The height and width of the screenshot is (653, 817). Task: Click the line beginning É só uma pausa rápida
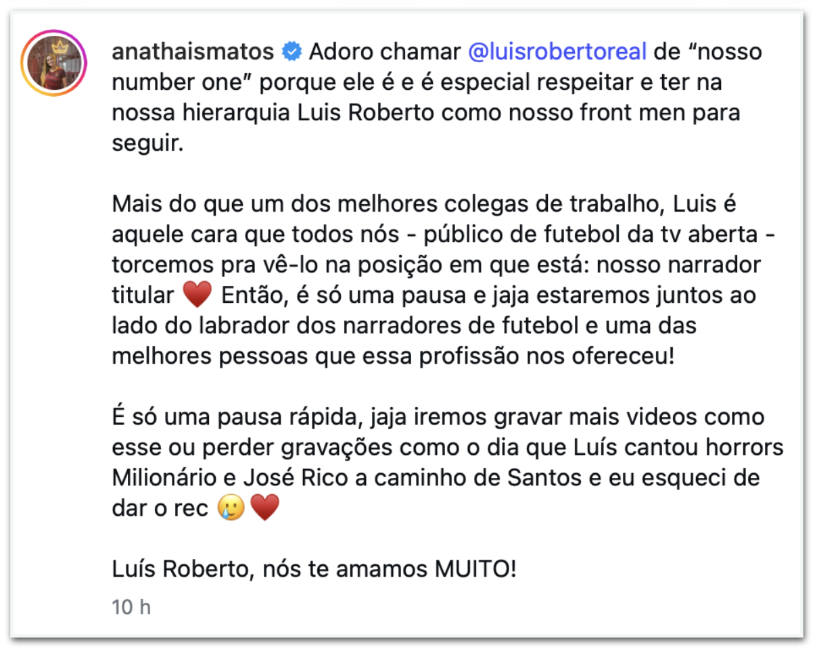(x=438, y=417)
